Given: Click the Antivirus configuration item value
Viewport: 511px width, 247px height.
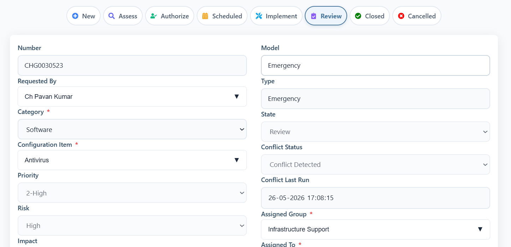Looking at the screenshot, I should point(37,160).
